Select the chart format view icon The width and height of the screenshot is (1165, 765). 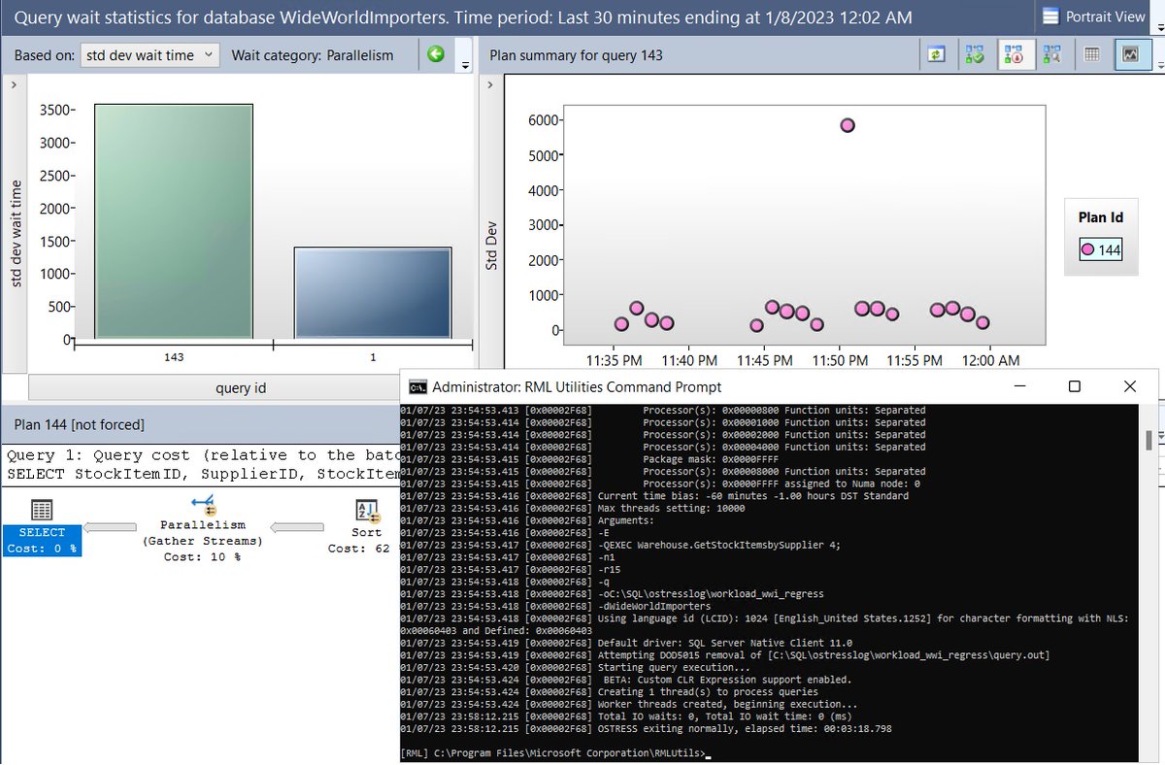click(1129, 53)
